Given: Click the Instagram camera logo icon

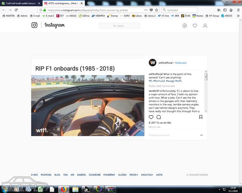Looking at the screenshot, I should point(34,25).
